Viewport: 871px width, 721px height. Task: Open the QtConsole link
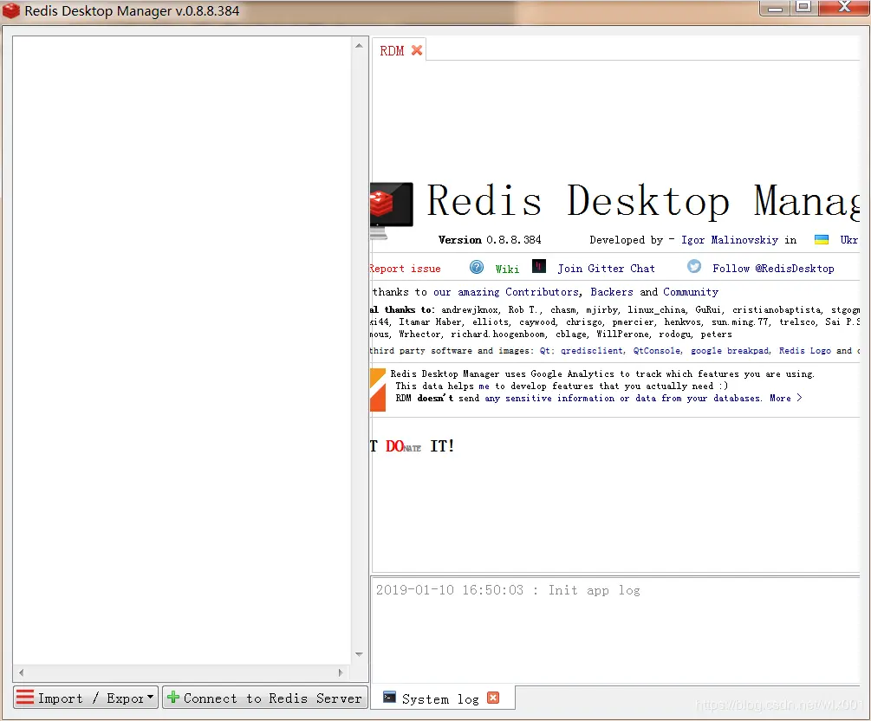[x=657, y=350]
